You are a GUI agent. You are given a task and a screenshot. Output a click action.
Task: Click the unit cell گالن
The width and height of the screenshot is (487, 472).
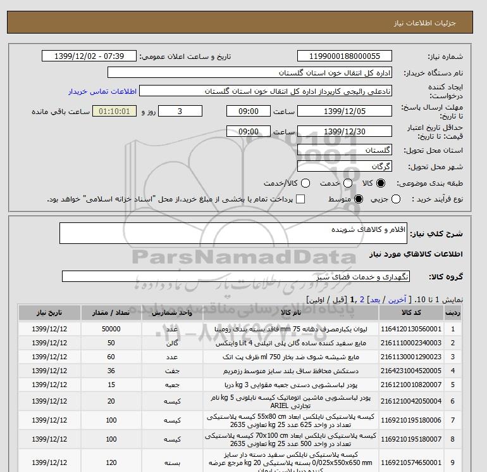(x=172, y=343)
